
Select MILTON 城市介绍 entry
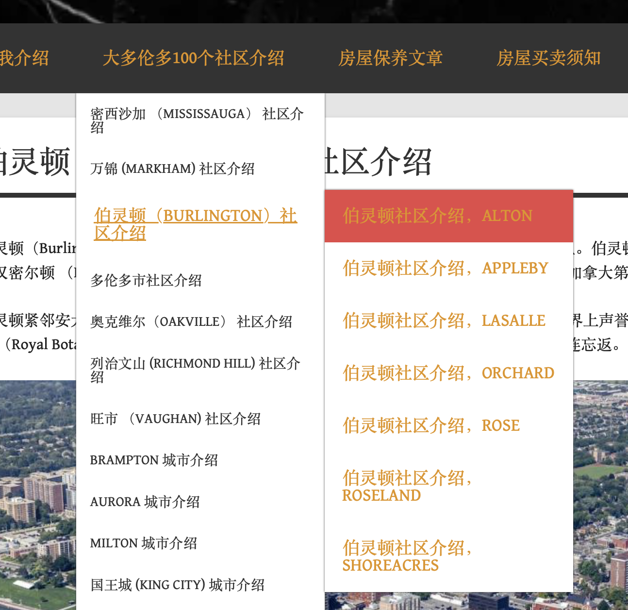pos(143,543)
